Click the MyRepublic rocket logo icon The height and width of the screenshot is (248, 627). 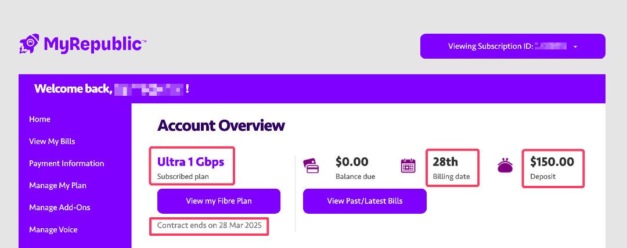[29, 44]
